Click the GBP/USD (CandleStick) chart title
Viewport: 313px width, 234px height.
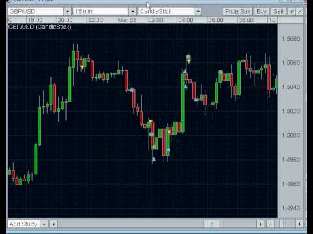pos(40,27)
